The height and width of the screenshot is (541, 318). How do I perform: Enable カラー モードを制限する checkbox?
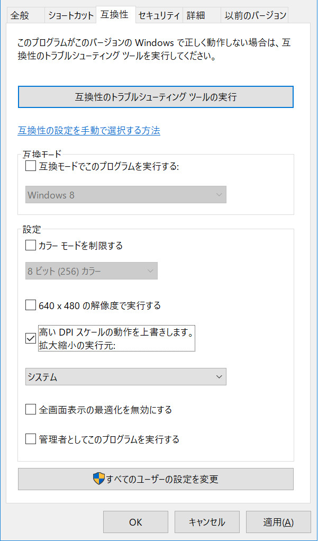click(30, 246)
